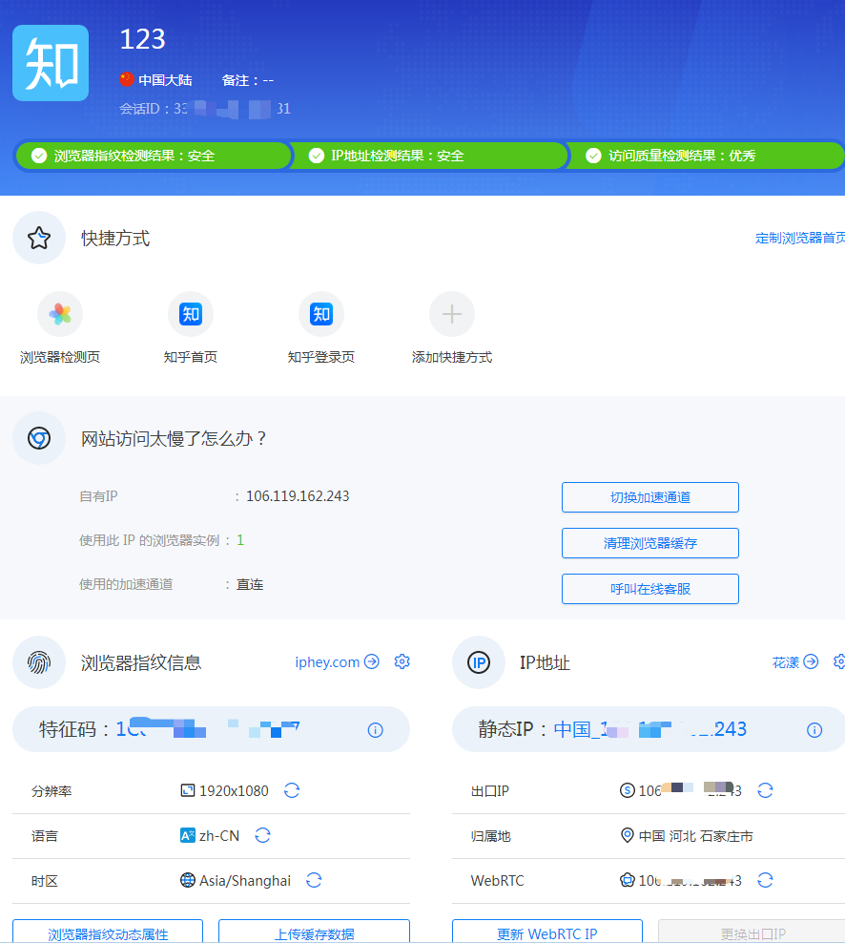Refresh the 时区 value
Screen dimensions: 845x943
[x=314, y=880]
